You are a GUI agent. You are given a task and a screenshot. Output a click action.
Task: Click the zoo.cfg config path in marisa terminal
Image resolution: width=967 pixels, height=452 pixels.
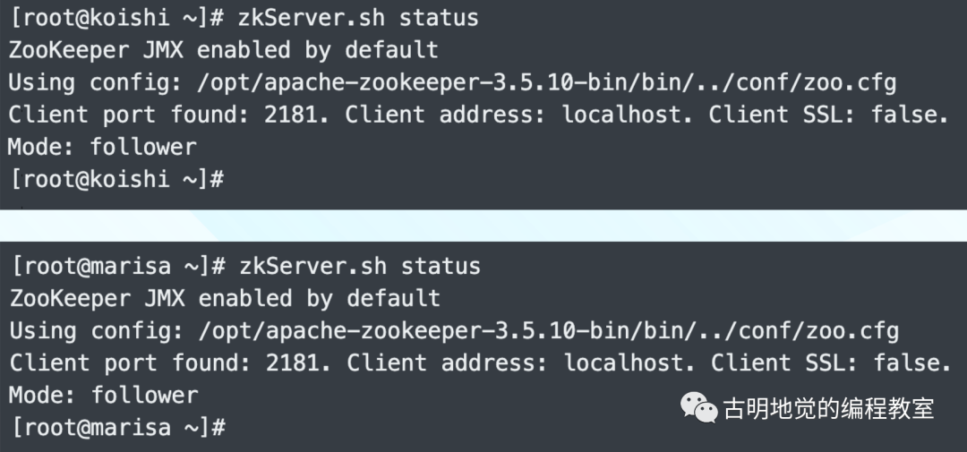(x=549, y=331)
